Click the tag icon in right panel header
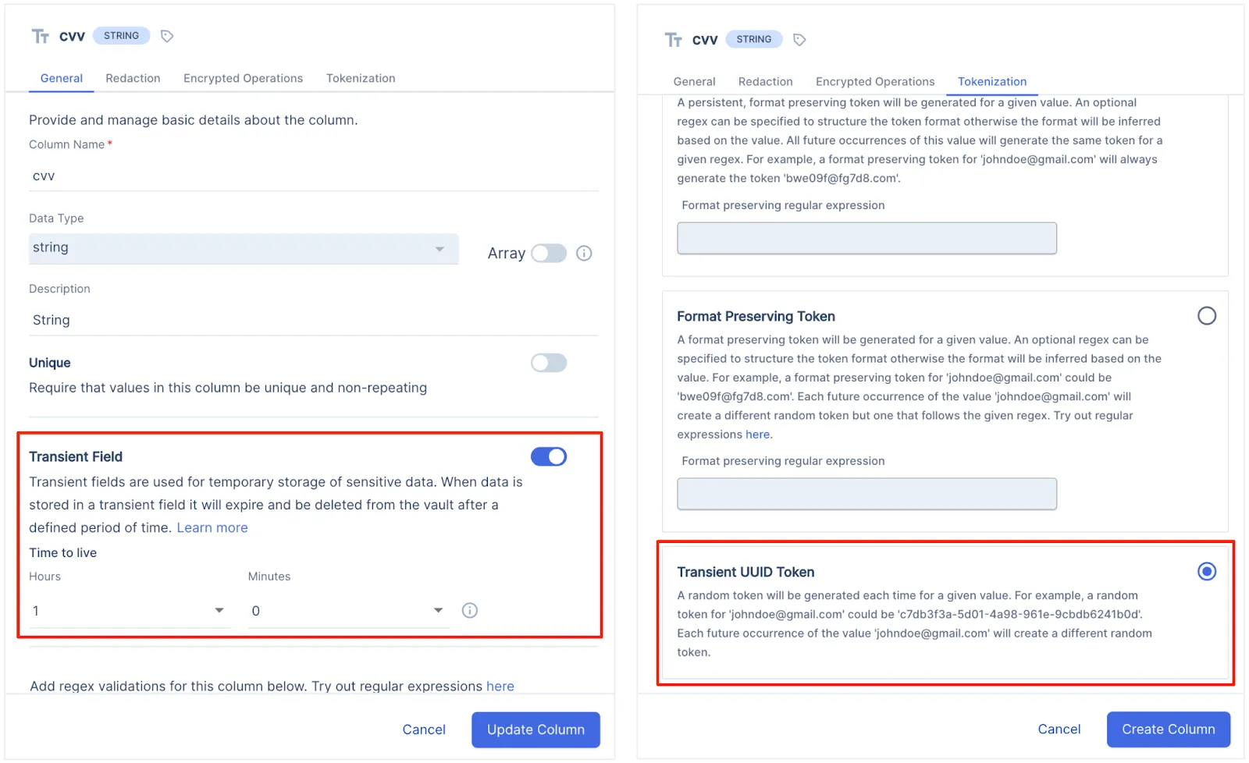The width and height of the screenshot is (1249, 763). click(799, 40)
